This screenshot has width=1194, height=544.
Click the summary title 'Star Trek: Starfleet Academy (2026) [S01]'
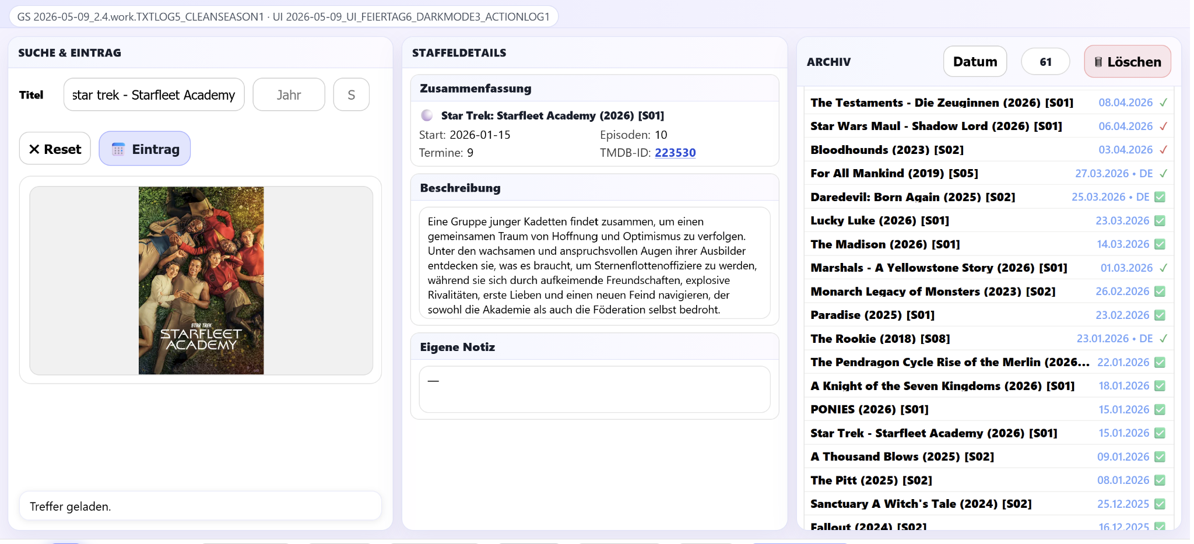pyautogui.click(x=553, y=115)
